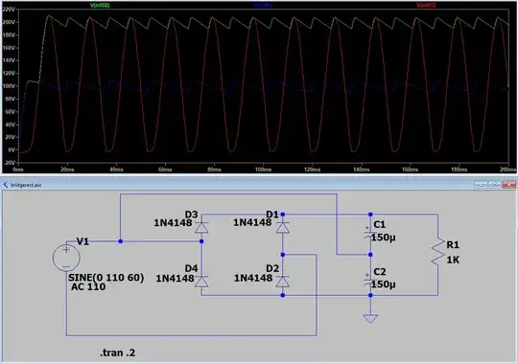Viewport: 518px width, 364px height.
Task: Select the blue trace label in plot header
Action: tap(263, 6)
